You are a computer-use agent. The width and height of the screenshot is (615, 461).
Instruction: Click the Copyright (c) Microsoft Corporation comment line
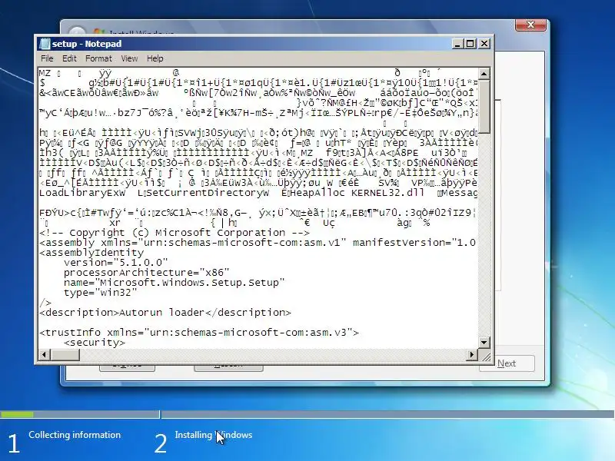coord(175,233)
